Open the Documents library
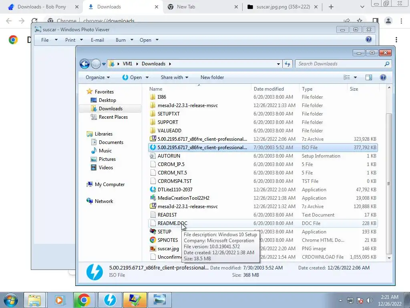 pos(111,142)
